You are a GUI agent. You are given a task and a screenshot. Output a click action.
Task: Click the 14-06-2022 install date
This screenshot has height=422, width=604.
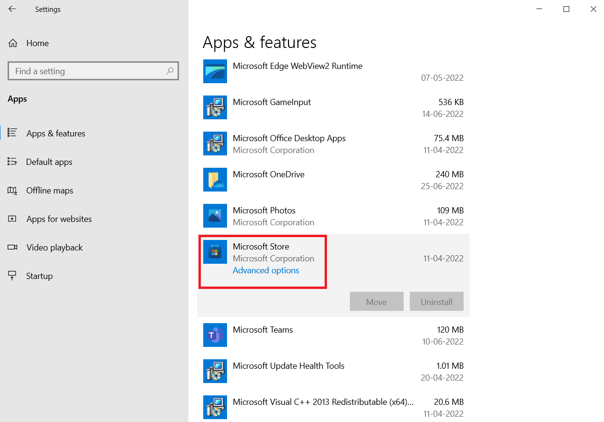click(x=443, y=114)
